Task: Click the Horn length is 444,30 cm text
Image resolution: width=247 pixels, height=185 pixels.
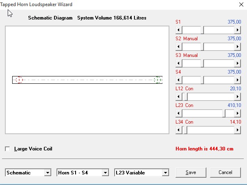Action: [x=204, y=149]
